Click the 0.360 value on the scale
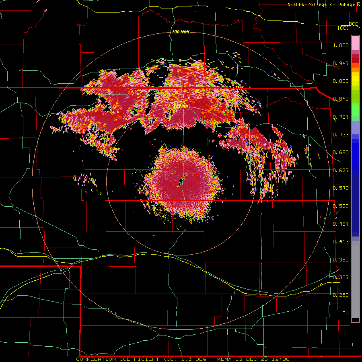362x362 pixels. pos(341,260)
